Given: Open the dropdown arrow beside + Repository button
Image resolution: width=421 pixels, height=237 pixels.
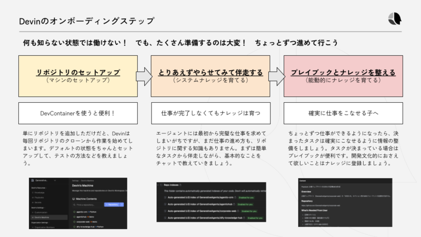Looking at the screenshot, I should click(122, 204).
